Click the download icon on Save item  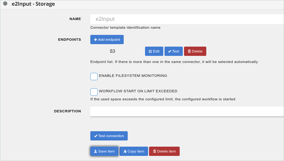pyautogui.click(x=95, y=151)
